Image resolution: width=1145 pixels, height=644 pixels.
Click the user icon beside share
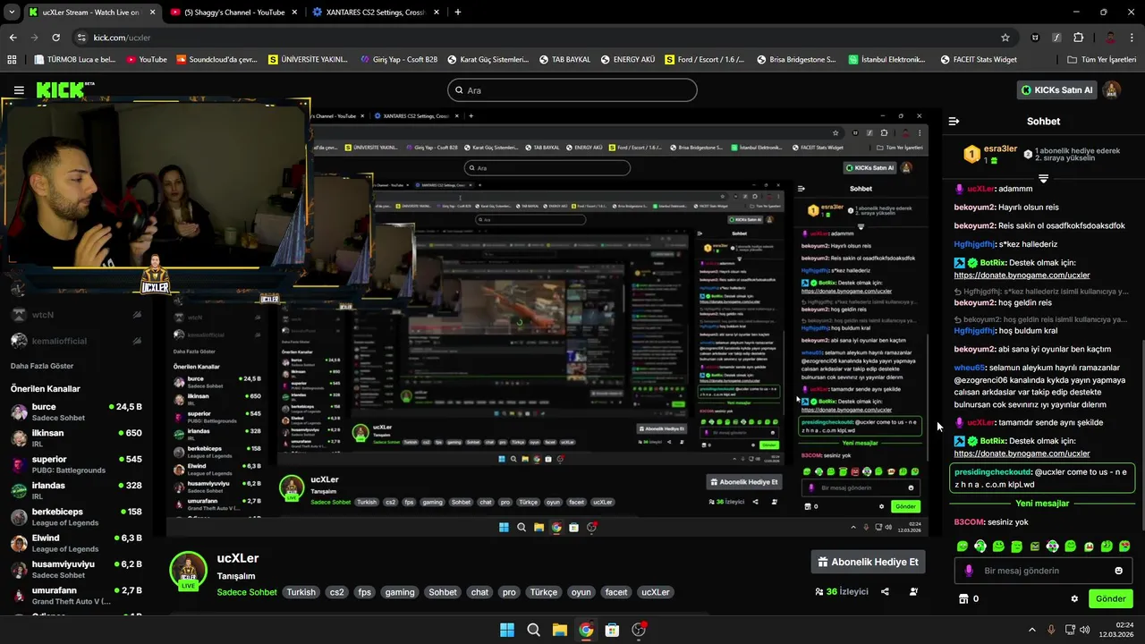click(x=913, y=591)
